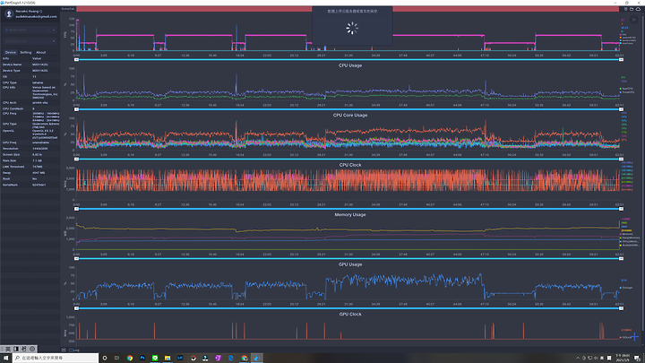Select the SerialNum info row
This screenshot has width=645, height=363.
click(30, 186)
